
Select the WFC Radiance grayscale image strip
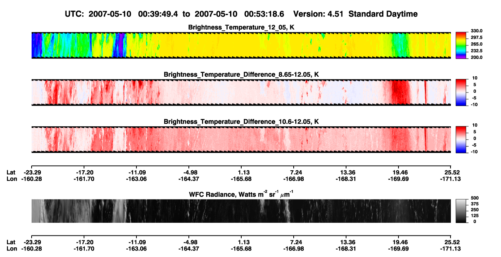241,211
